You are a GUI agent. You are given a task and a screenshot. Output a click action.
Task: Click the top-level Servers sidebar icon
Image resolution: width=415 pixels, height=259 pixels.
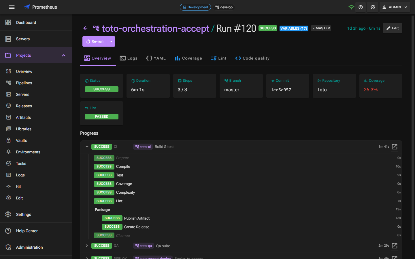pos(8,39)
